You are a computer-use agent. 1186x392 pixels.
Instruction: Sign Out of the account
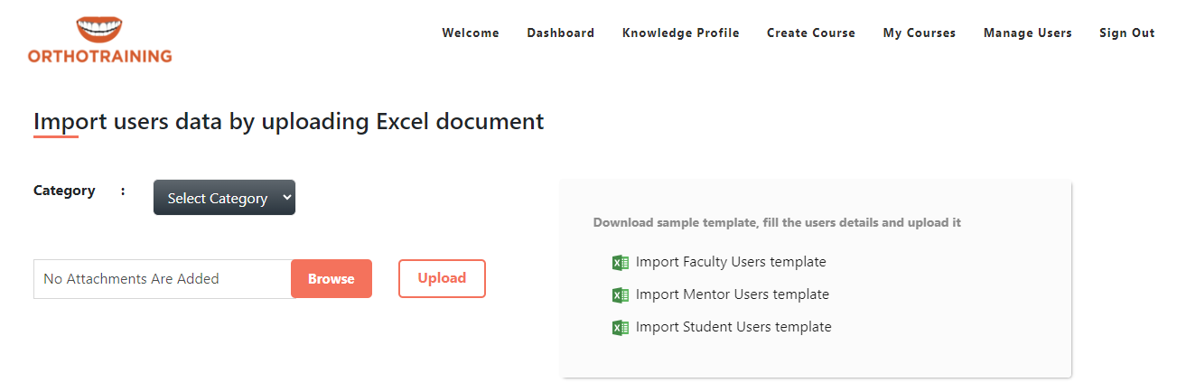[x=1127, y=33]
